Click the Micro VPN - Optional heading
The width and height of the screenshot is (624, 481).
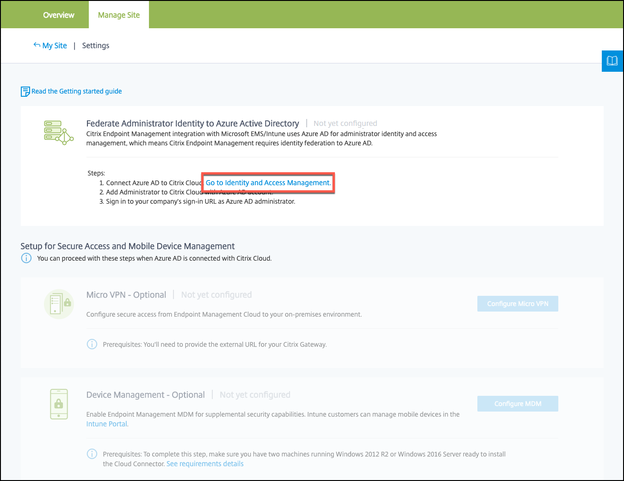pyautogui.click(x=126, y=295)
